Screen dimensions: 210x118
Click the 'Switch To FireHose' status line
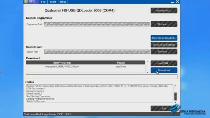click(35, 101)
